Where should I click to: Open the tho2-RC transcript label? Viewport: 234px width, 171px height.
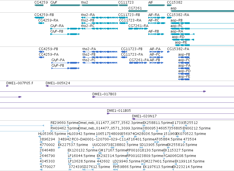88,26
